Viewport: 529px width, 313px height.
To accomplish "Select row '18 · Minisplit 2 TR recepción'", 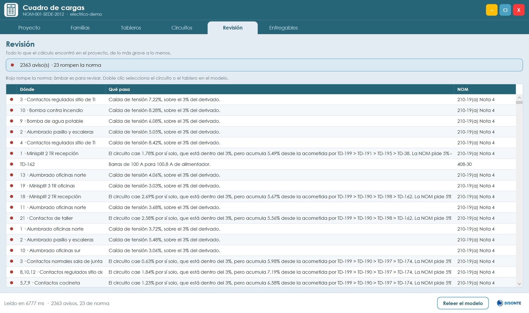I will pyautogui.click(x=261, y=197).
